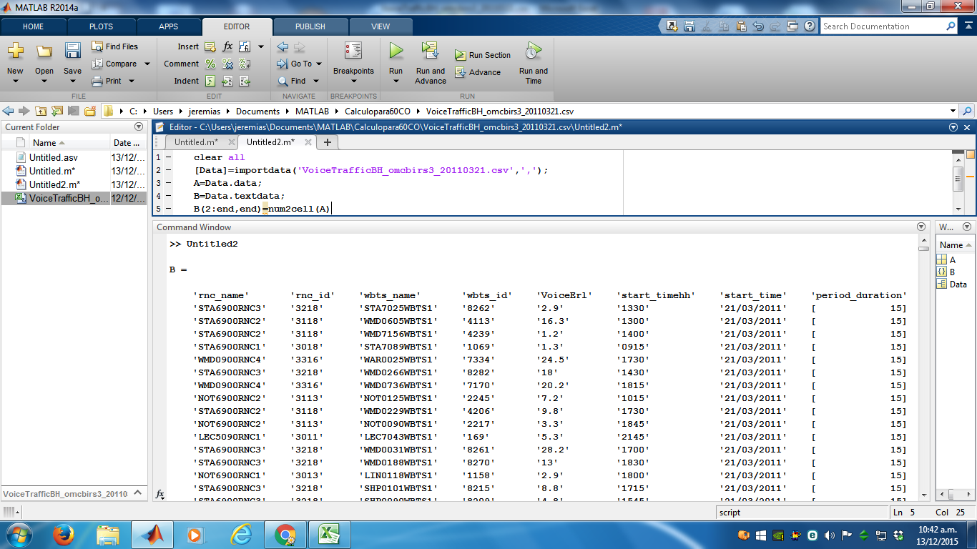This screenshot has width=977, height=549.
Task: Select Untitled2.m* in Current Folder
Action: 54,184
